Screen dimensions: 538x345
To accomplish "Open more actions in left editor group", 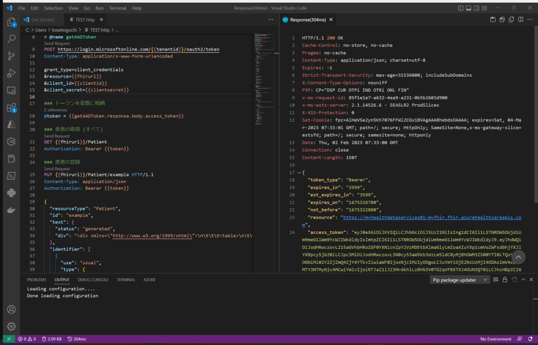I will 270,20.
